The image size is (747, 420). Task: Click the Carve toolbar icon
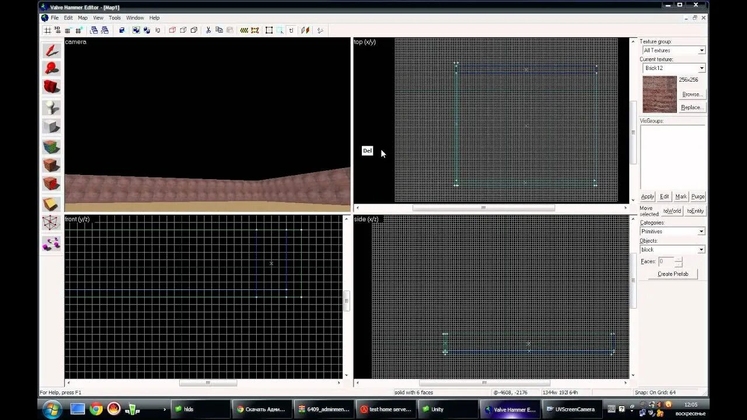122,30
